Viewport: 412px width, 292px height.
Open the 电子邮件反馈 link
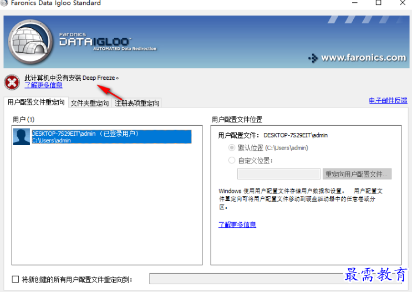pos(388,100)
